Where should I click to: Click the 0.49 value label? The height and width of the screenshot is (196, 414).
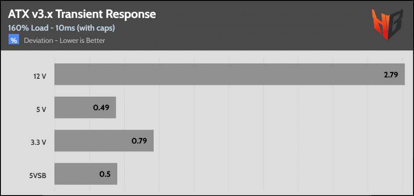[101, 108]
